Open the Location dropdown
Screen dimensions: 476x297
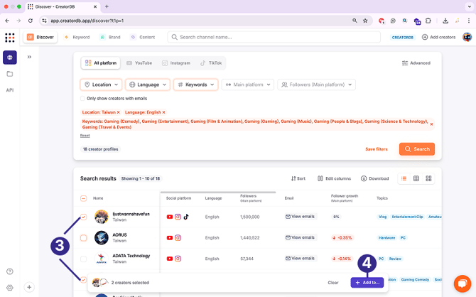(x=101, y=85)
